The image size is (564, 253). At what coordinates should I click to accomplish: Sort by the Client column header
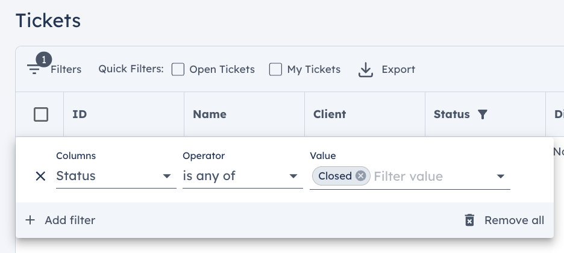pyautogui.click(x=330, y=114)
